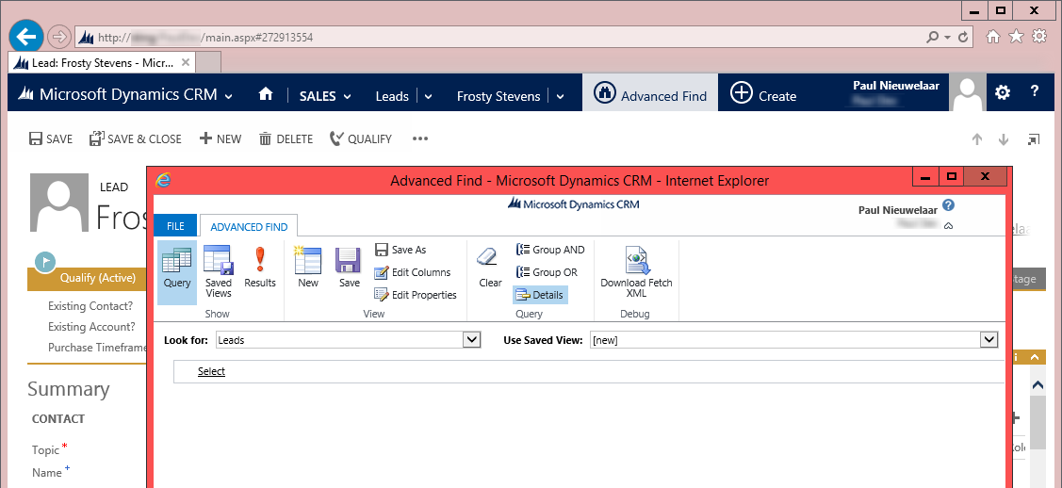Click the Select link in query
1062x488 pixels.
211,371
